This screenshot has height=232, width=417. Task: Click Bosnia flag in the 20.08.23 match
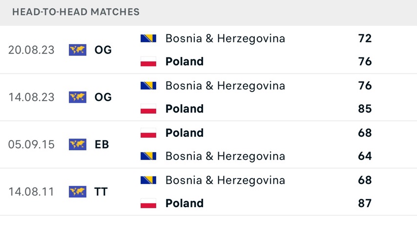[148, 38]
